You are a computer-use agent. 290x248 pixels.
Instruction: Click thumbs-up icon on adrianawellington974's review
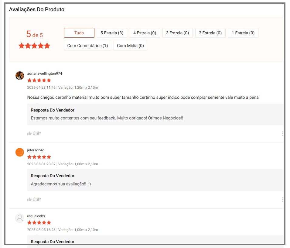coord(29,133)
